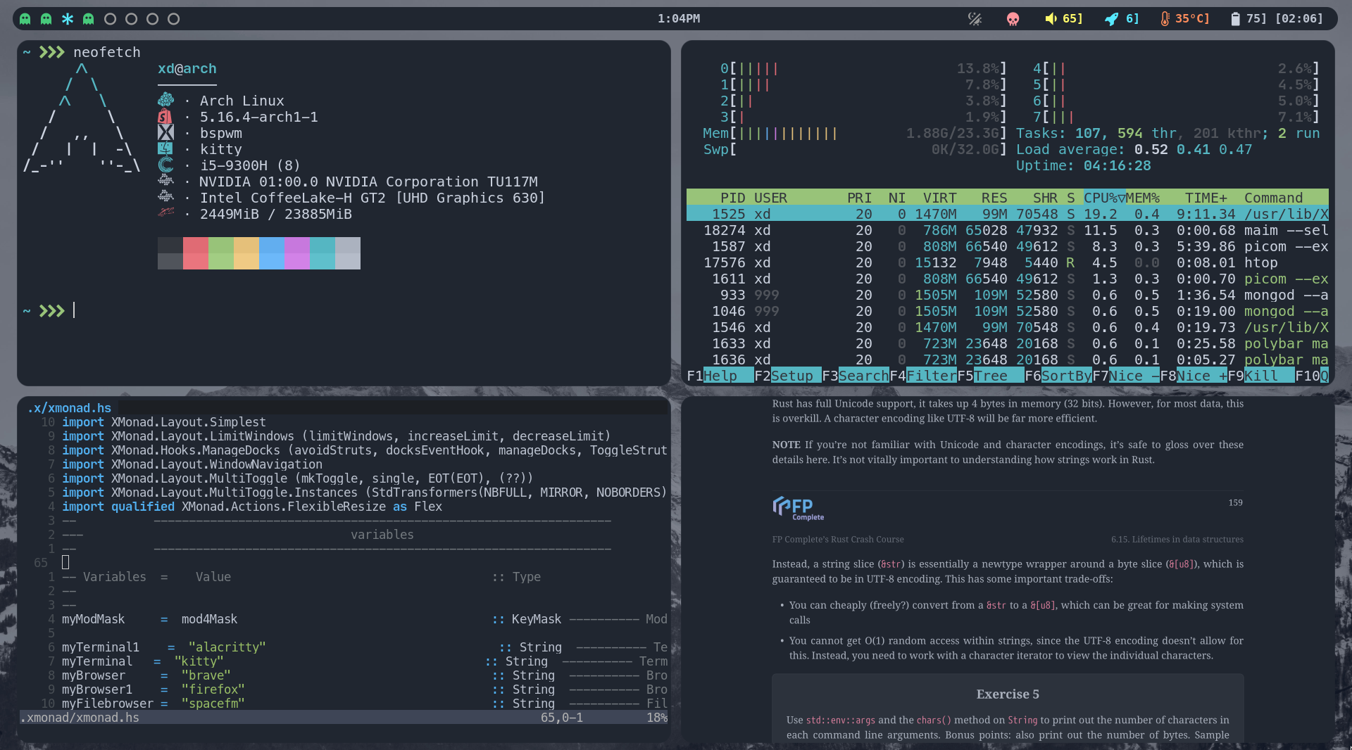Click the red bag icon beside kernel 5.16.4-arch1-1
Viewport: 1352px width, 750px height.
pos(165,117)
